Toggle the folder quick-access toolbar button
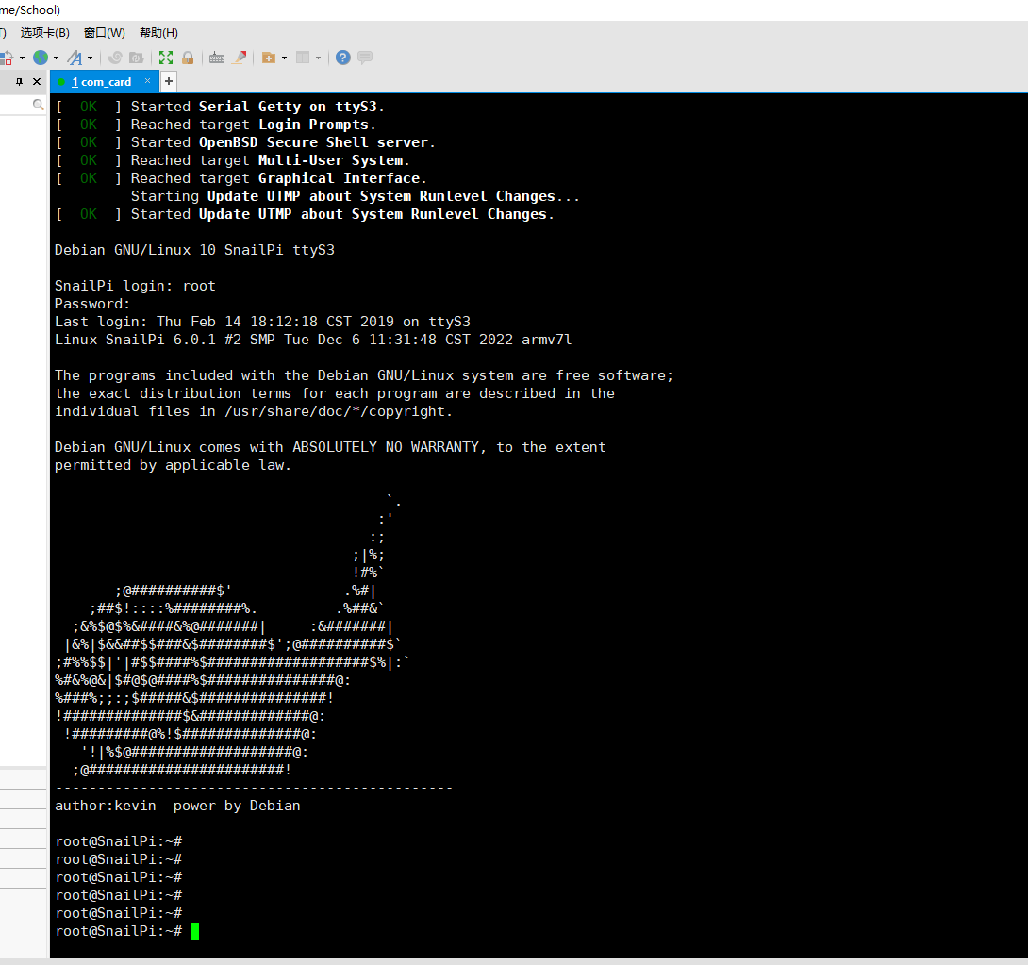This screenshot has height=965, width=1028. 270,57
